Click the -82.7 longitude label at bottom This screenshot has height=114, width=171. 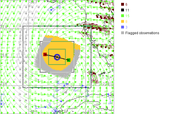[x=91, y=111]
